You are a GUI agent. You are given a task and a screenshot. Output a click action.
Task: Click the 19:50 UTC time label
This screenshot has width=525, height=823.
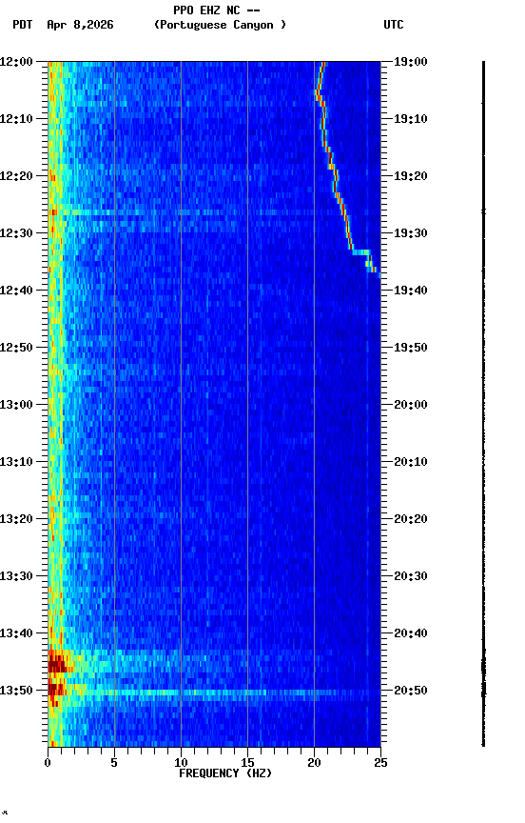point(411,348)
